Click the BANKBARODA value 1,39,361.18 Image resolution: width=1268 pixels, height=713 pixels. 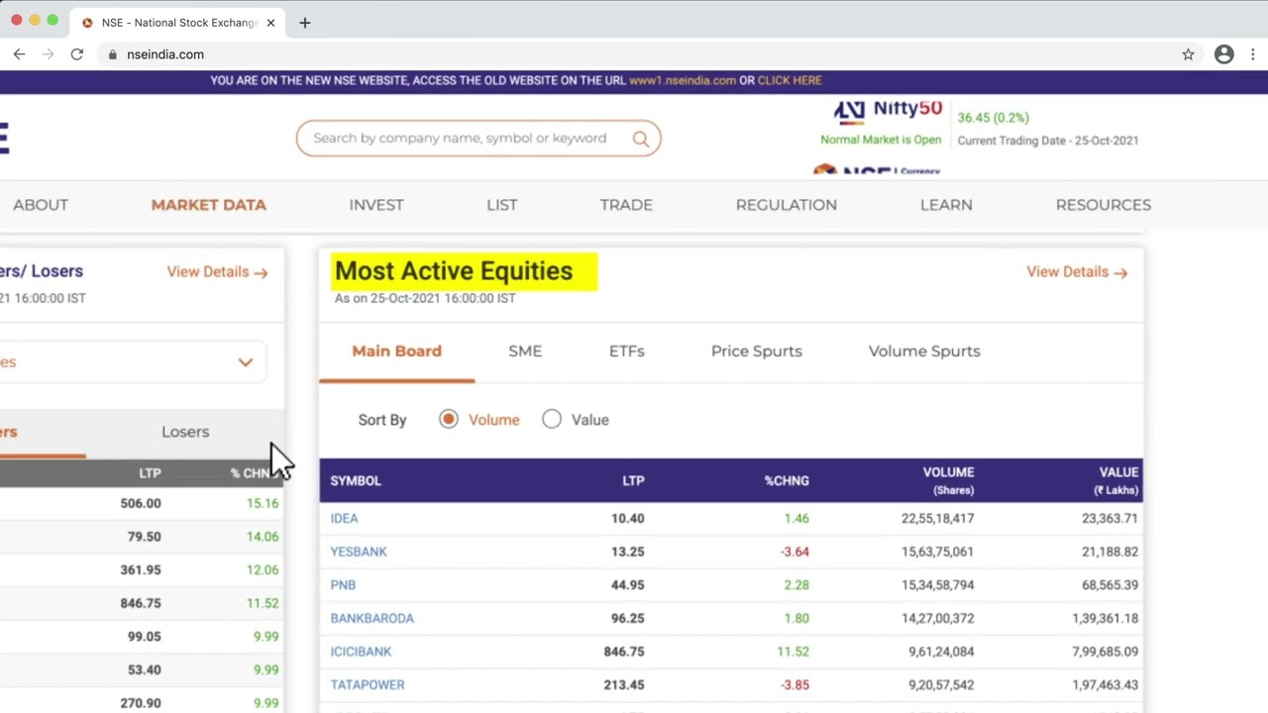pyautogui.click(x=1105, y=618)
